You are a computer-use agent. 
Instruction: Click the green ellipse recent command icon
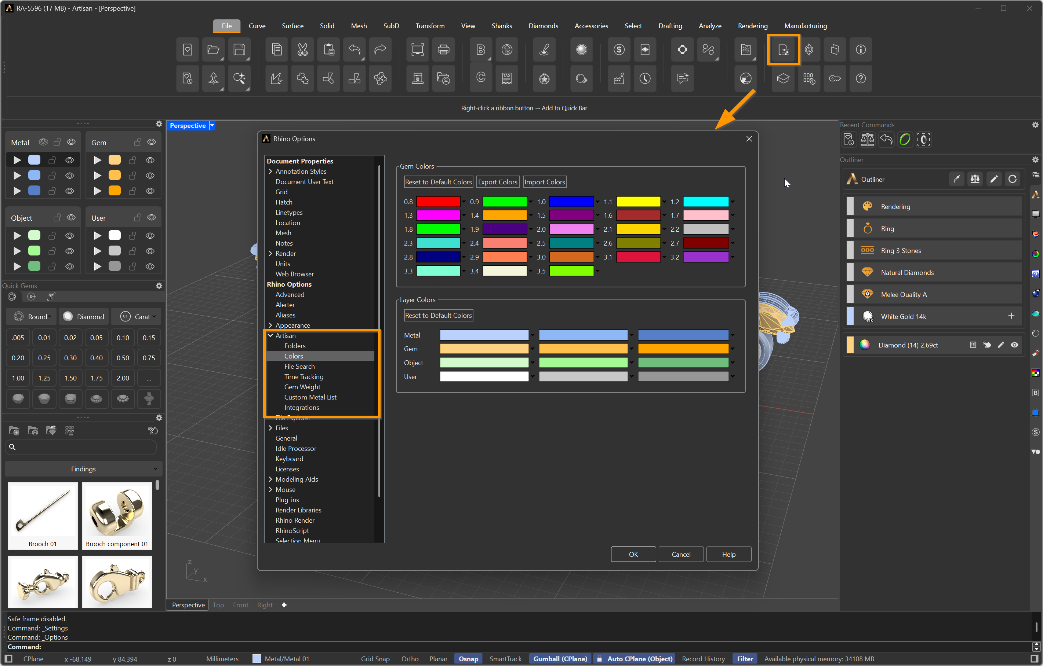click(905, 140)
